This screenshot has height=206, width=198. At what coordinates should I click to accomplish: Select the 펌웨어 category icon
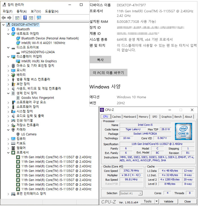pos(13,148)
